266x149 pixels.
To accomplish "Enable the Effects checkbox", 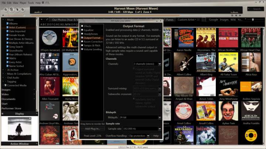I will click(82, 26).
